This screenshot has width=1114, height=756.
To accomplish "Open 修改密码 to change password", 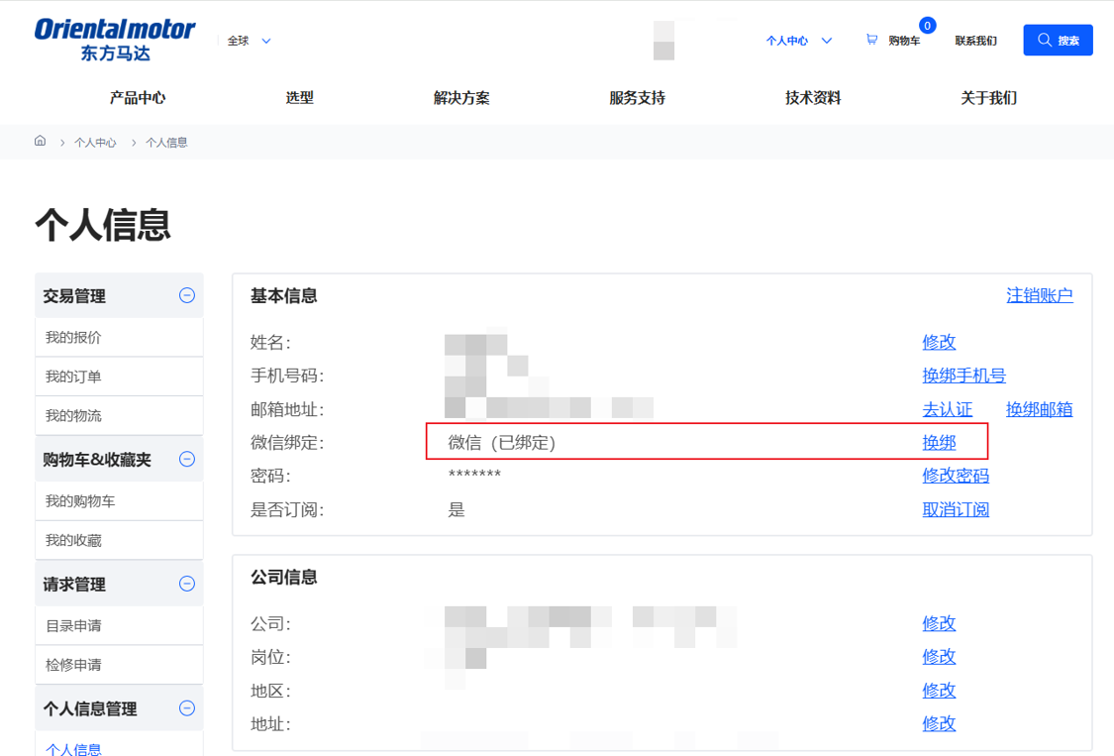I will (x=956, y=476).
